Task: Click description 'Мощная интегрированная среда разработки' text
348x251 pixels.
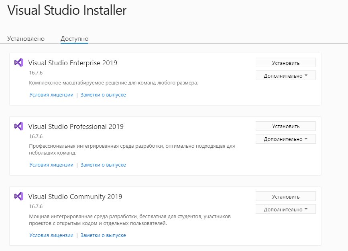Action: (130, 220)
